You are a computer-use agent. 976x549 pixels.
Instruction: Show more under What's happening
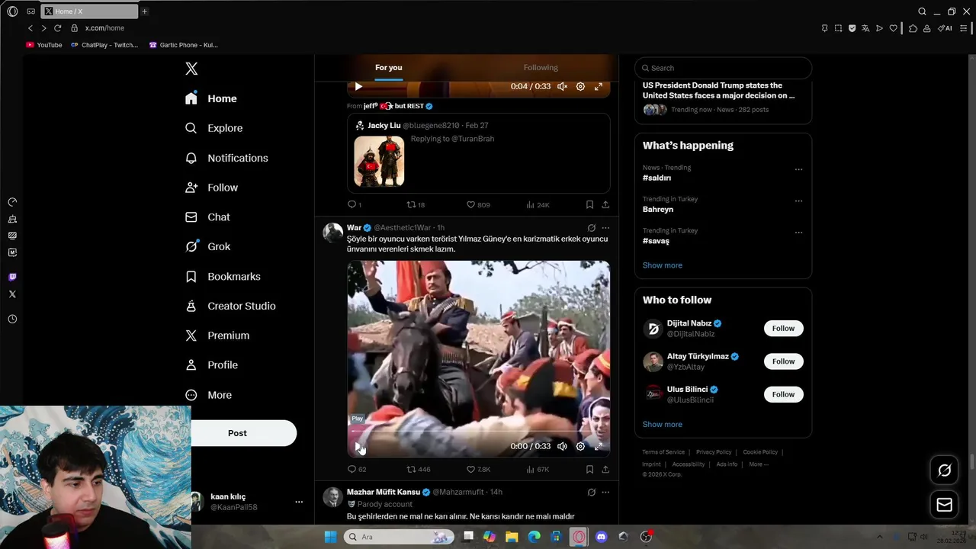pos(662,265)
